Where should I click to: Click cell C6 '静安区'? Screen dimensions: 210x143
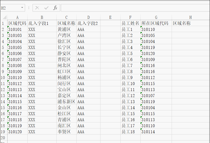(67, 53)
